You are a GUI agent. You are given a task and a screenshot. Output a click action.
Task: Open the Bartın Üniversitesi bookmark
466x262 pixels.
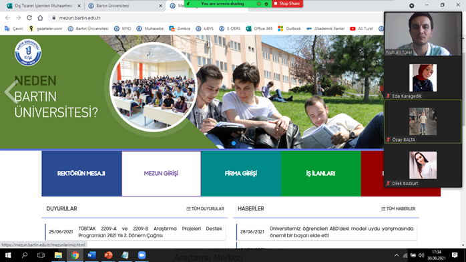(x=88, y=29)
